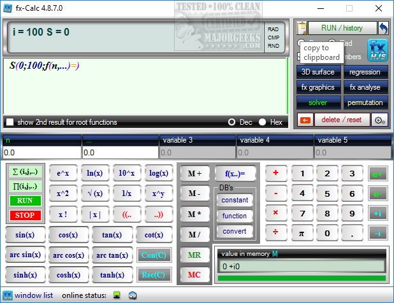Click the cosh(x) function key

69,275
